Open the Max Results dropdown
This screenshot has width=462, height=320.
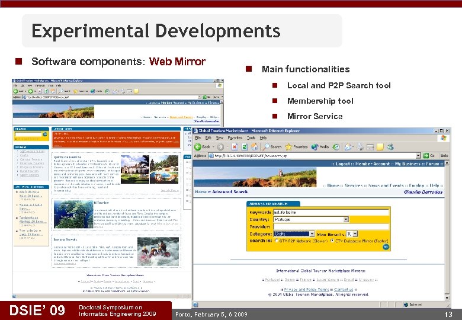[355, 233]
